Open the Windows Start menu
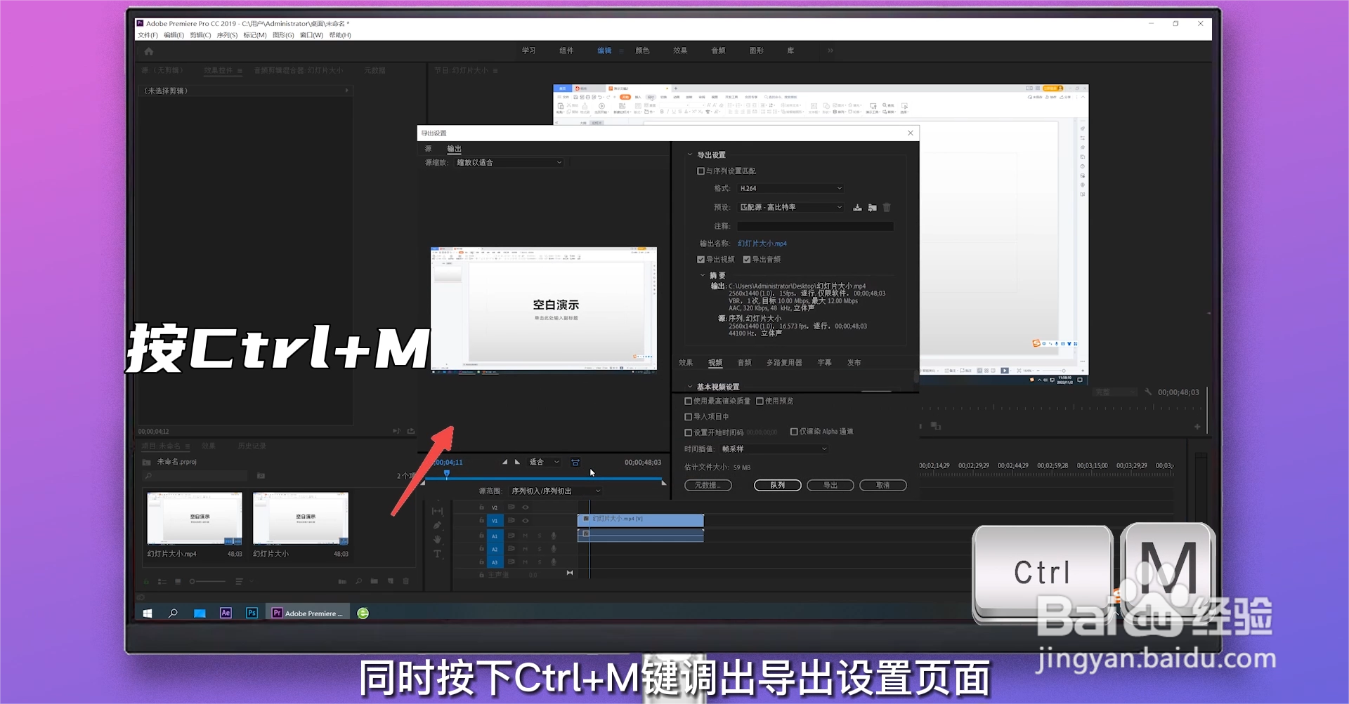 click(x=148, y=613)
